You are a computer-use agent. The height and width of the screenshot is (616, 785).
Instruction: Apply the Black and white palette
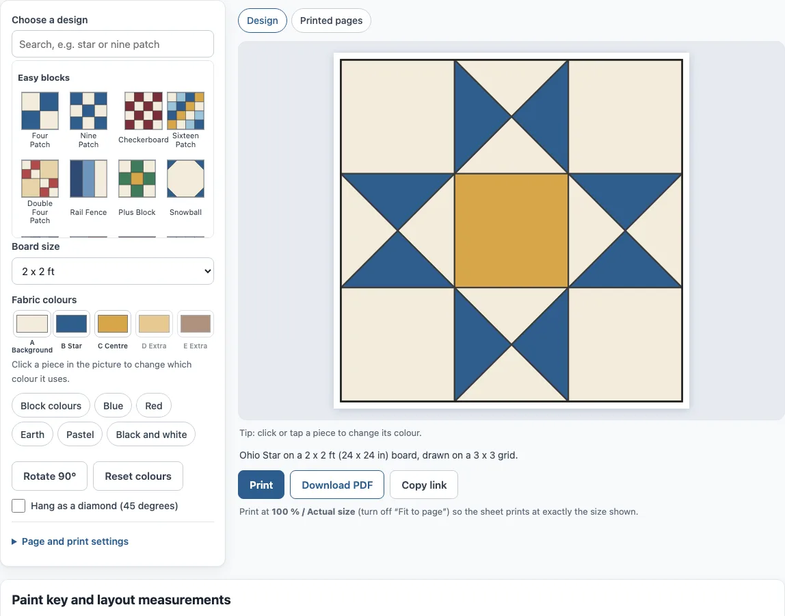[151, 435]
